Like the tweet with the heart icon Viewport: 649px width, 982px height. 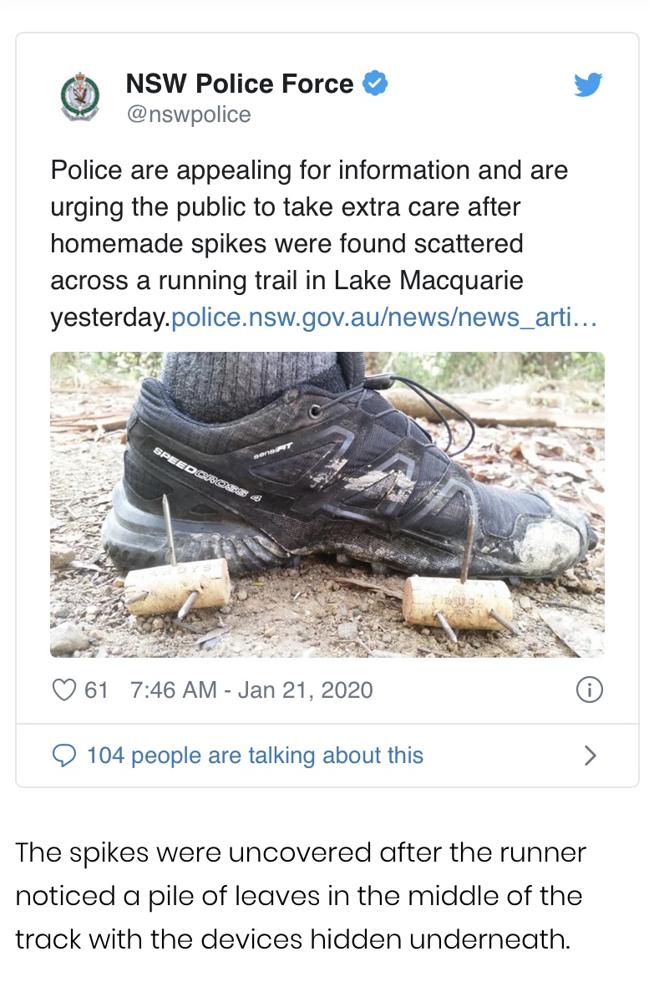(64, 690)
